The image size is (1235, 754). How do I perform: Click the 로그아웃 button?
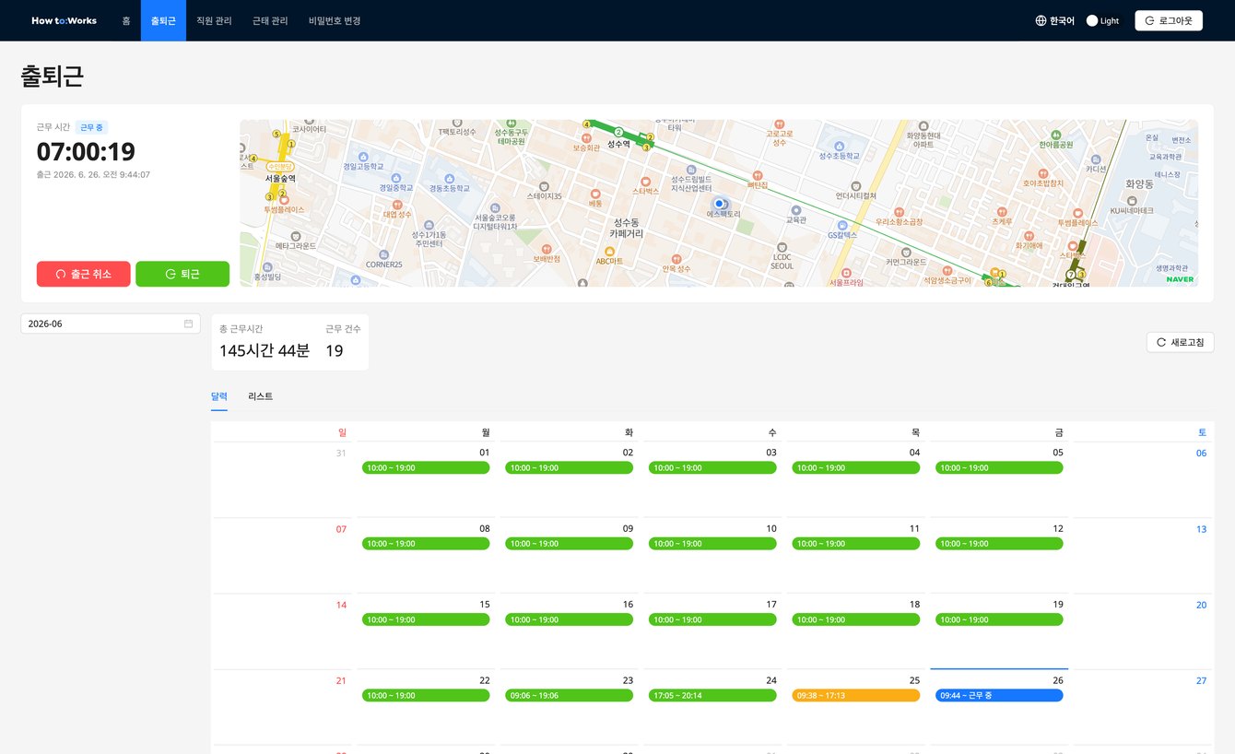(1169, 20)
